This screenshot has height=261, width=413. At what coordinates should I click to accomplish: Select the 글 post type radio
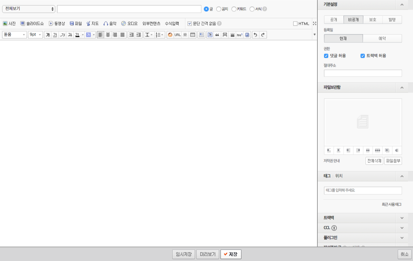(x=206, y=9)
